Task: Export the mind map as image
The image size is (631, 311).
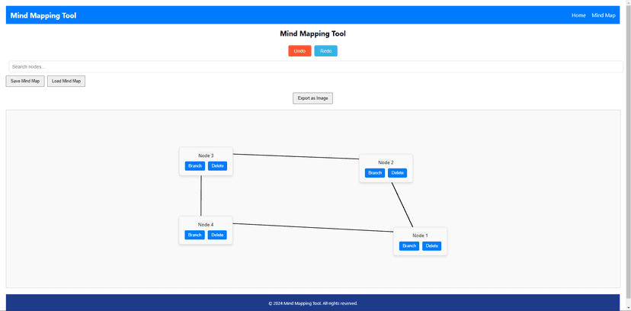Action: tap(312, 98)
